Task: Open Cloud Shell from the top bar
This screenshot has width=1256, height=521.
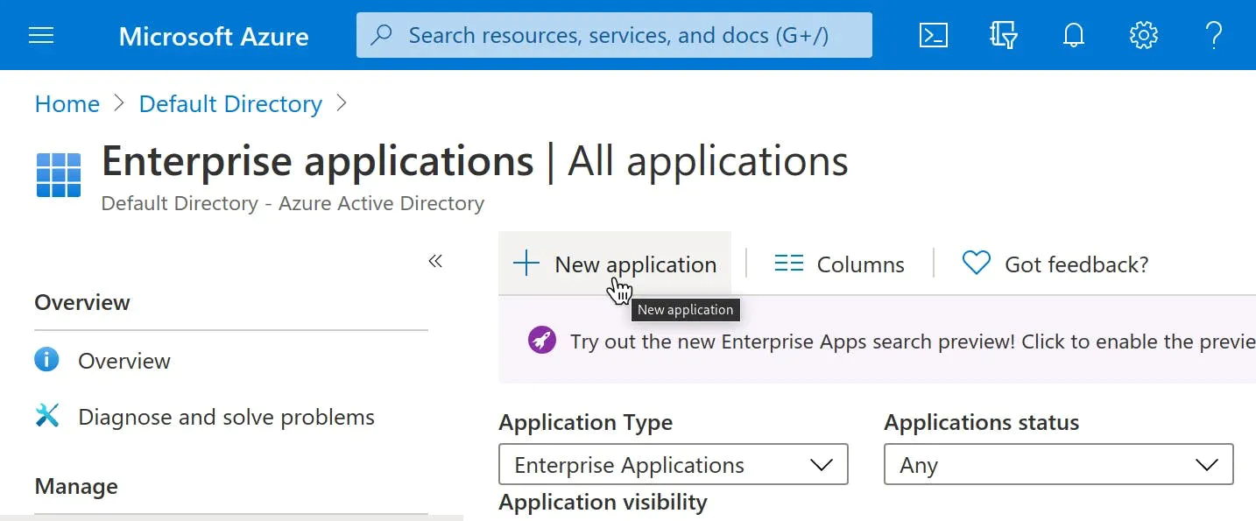Action: click(x=933, y=35)
